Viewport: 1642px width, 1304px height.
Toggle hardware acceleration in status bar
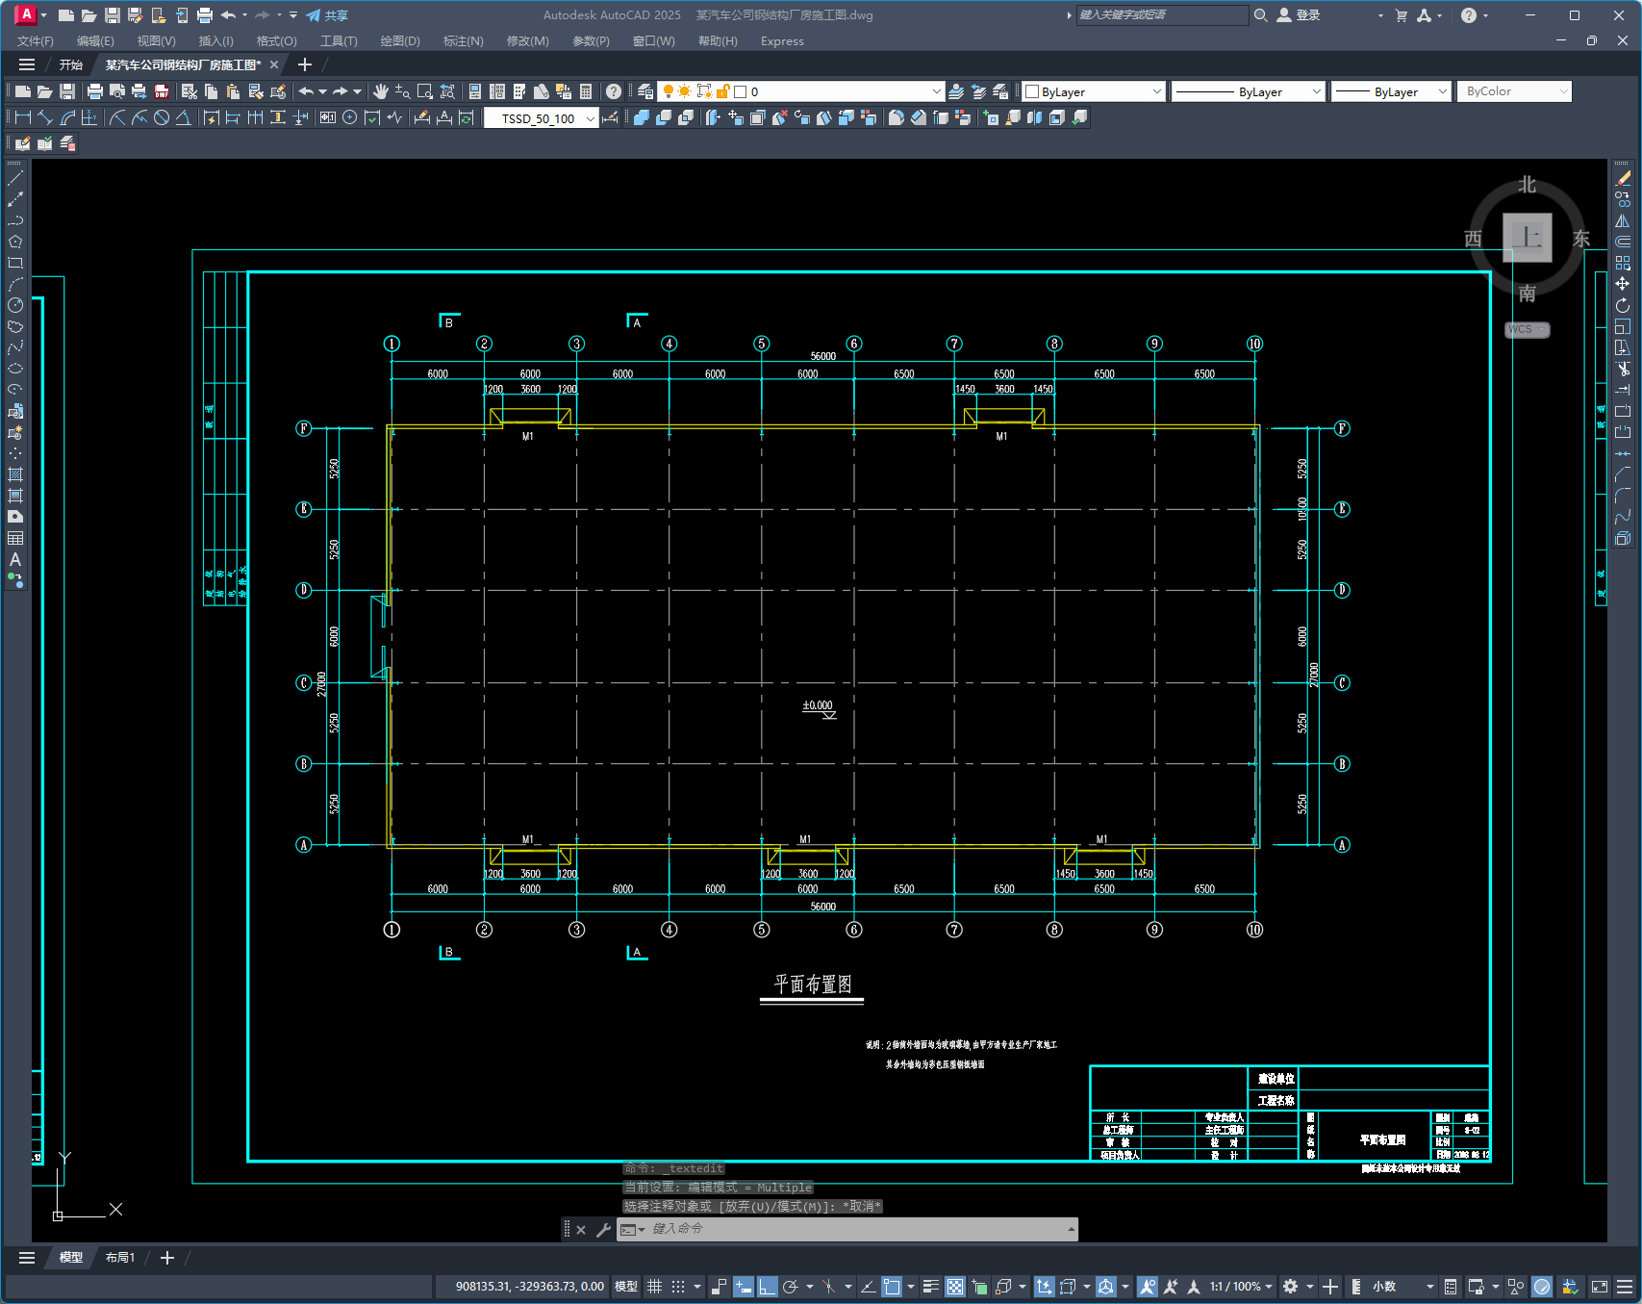pos(1542,1287)
